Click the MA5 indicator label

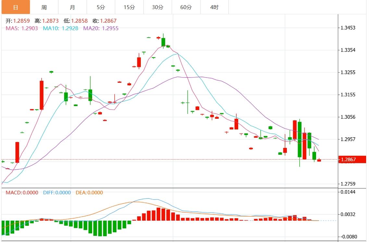[22, 28]
